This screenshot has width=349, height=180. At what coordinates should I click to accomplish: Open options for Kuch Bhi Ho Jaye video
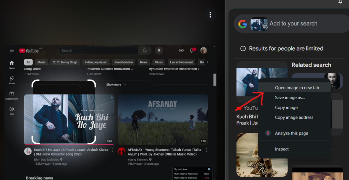(x=112, y=150)
